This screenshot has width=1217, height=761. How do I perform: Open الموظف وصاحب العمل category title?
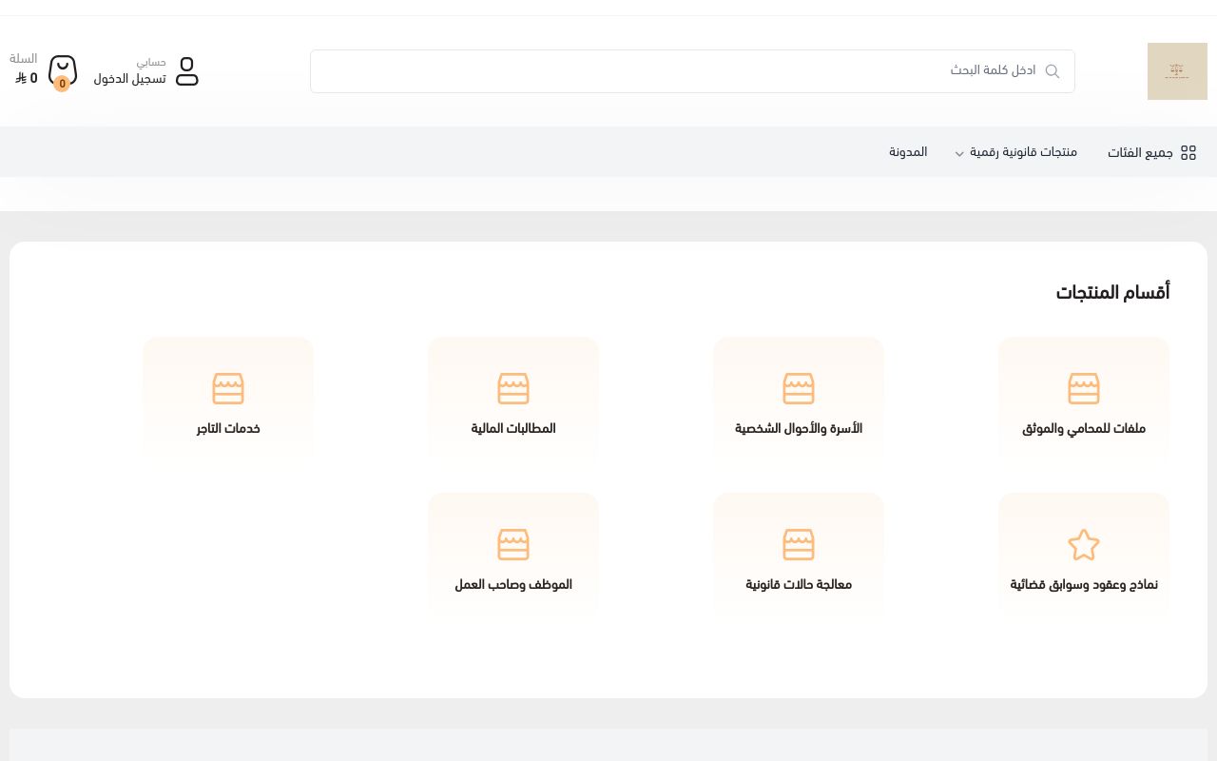[x=513, y=585]
